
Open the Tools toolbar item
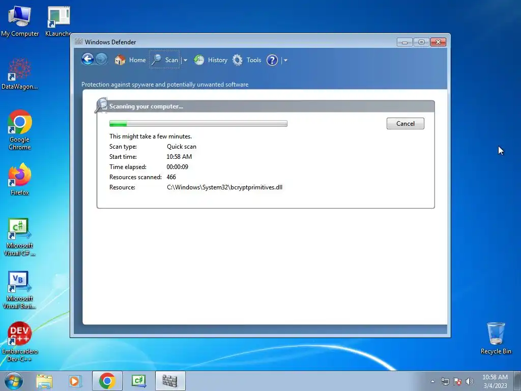pyautogui.click(x=254, y=60)
